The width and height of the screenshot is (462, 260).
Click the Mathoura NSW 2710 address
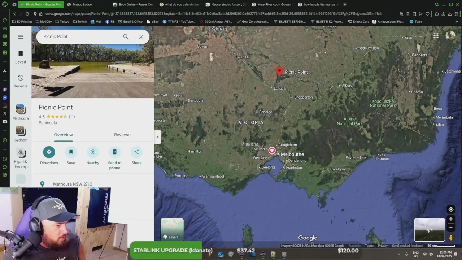73,184
